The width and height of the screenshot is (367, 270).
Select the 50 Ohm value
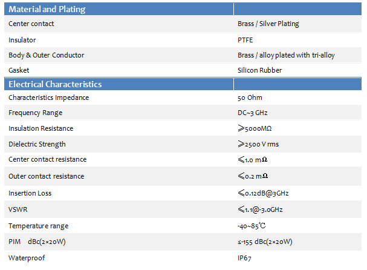[250, 97]
